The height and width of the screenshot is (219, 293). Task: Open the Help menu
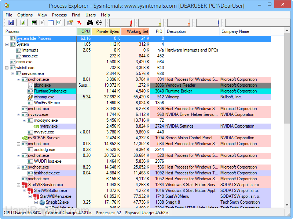click(x=105, y=15)
